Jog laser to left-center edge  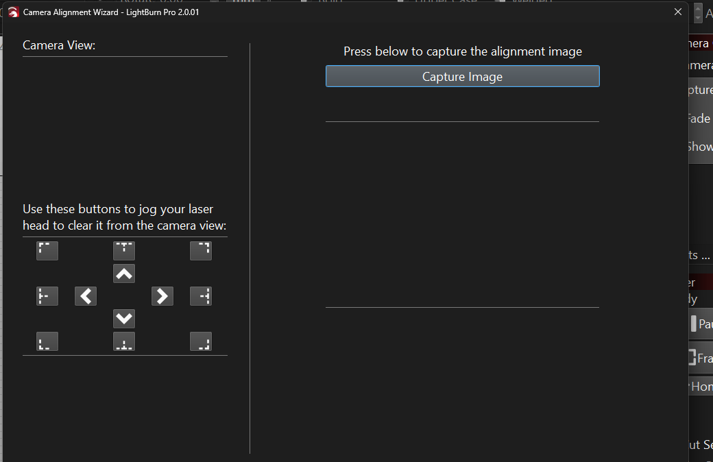tap(47, 296)
